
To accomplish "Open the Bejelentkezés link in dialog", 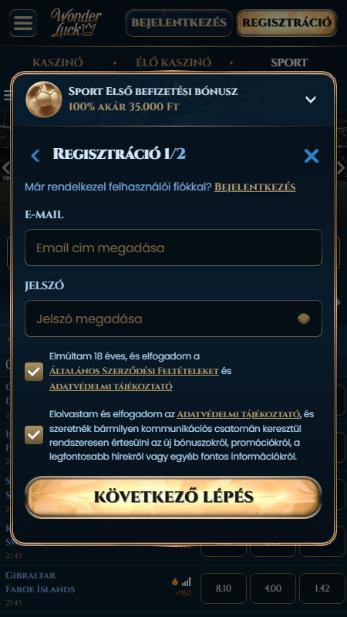I will (x=255, y=187).
